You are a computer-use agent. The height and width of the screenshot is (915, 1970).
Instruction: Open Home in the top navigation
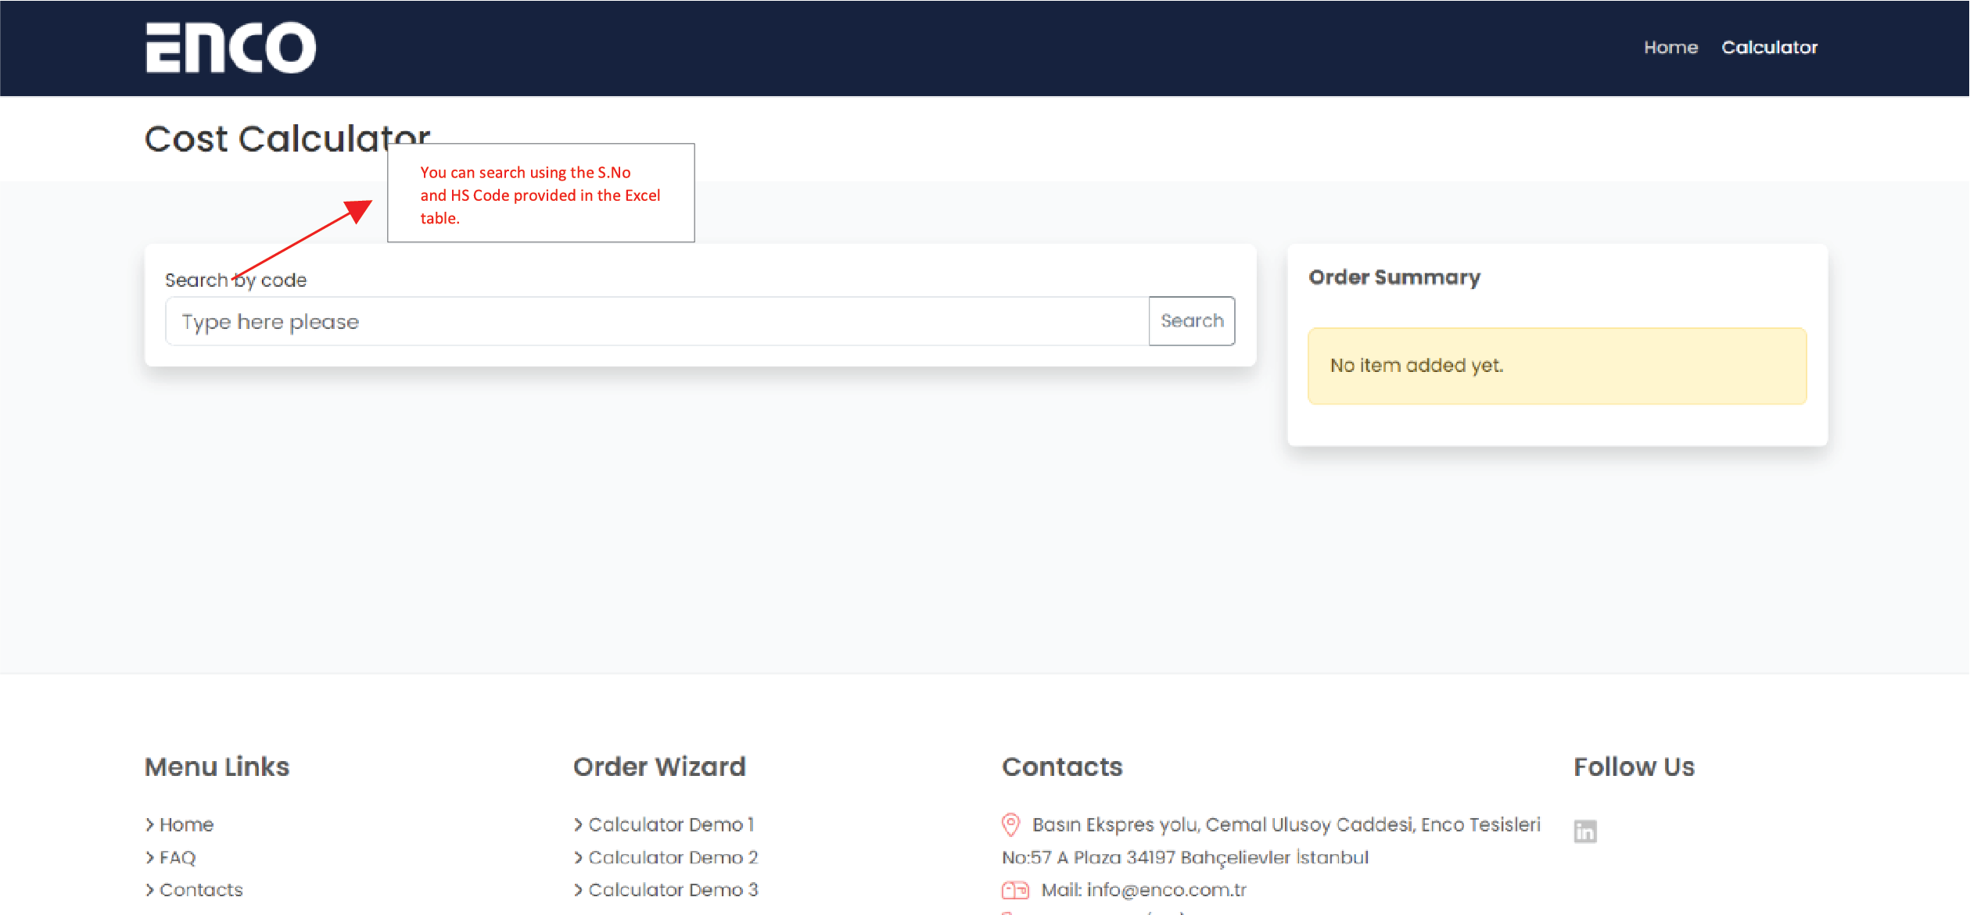click(1670, 48)
